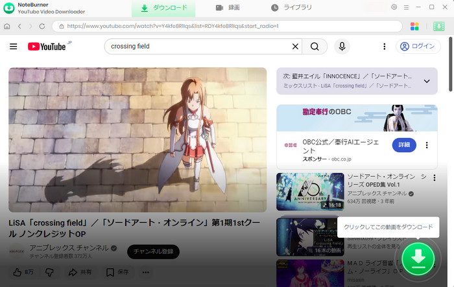This screenshot has height=287, width=454.
Task: Open the colorful site grid icon
Action: click(x=414, y=27)
